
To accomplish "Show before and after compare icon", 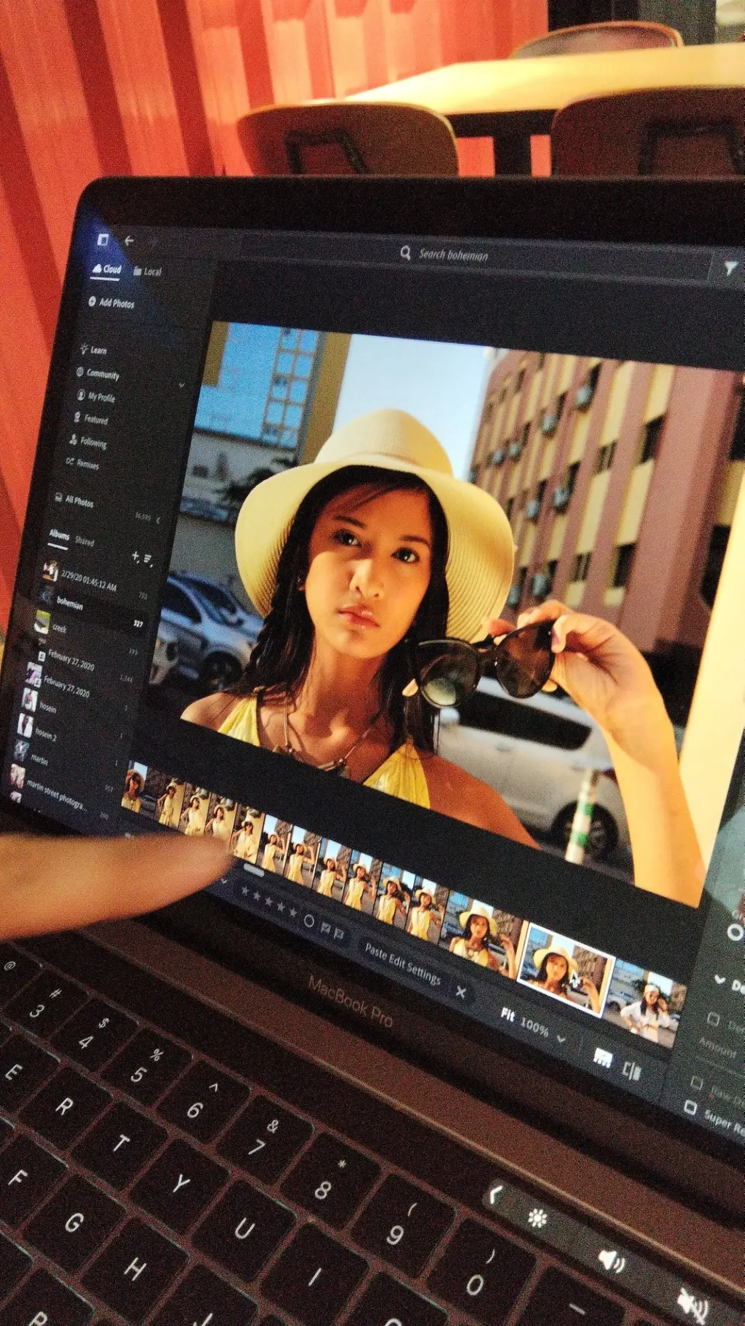I will point(632,1070).
